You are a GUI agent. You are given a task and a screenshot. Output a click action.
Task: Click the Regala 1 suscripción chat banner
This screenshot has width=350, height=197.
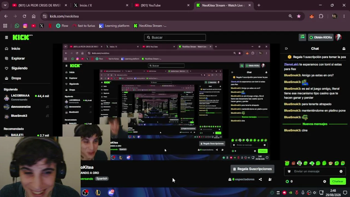point(317,57)
